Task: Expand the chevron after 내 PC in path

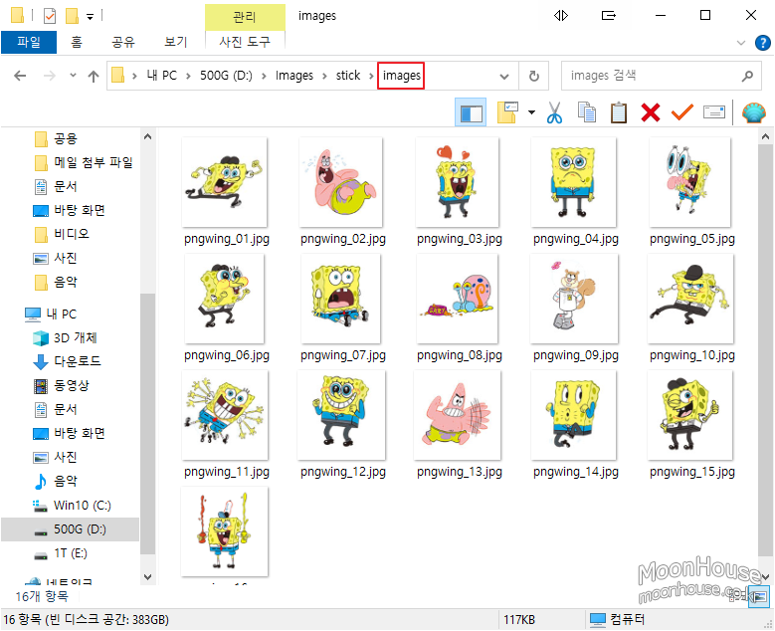Action: click(x=188, y=76)
